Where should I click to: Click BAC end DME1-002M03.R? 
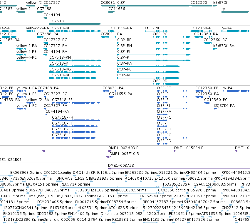point(110,151)
